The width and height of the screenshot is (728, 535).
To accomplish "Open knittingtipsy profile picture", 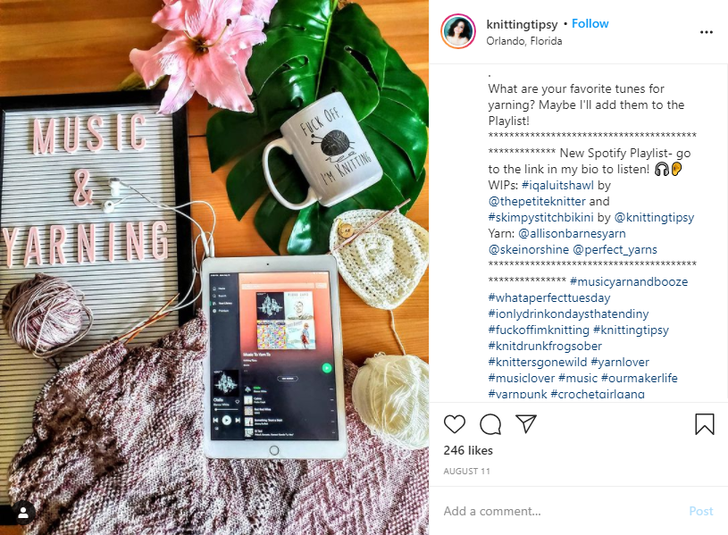I will [458, 31].
